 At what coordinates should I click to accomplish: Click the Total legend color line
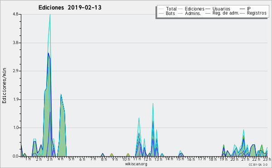pos(161,9)
